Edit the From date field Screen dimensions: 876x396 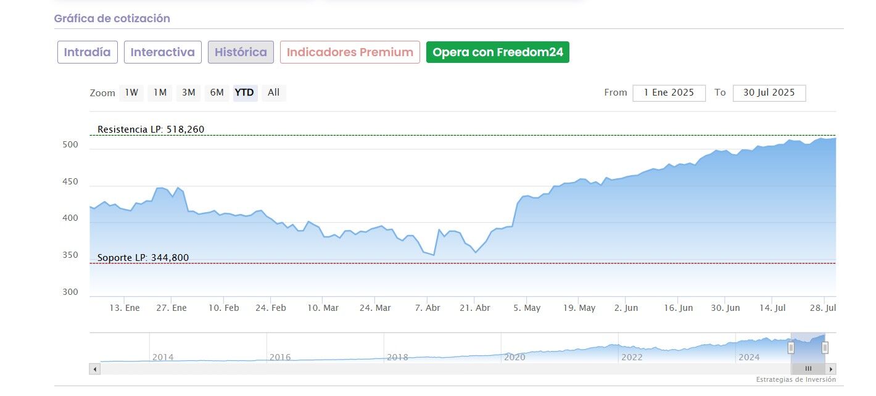click(x=669, y=93)
